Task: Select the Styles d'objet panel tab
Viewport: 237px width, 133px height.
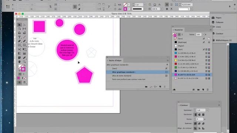Action: point(115,61)
